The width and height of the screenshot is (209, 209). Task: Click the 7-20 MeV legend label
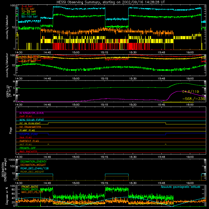[28, 64]
